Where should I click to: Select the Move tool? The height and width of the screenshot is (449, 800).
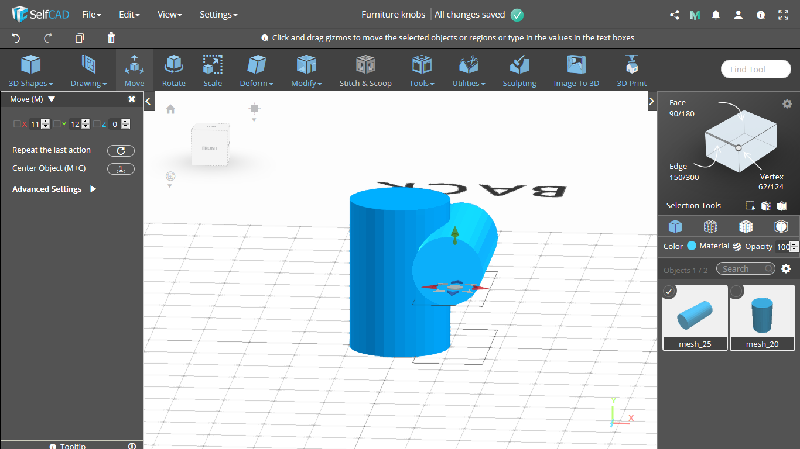tap(134, 70)
